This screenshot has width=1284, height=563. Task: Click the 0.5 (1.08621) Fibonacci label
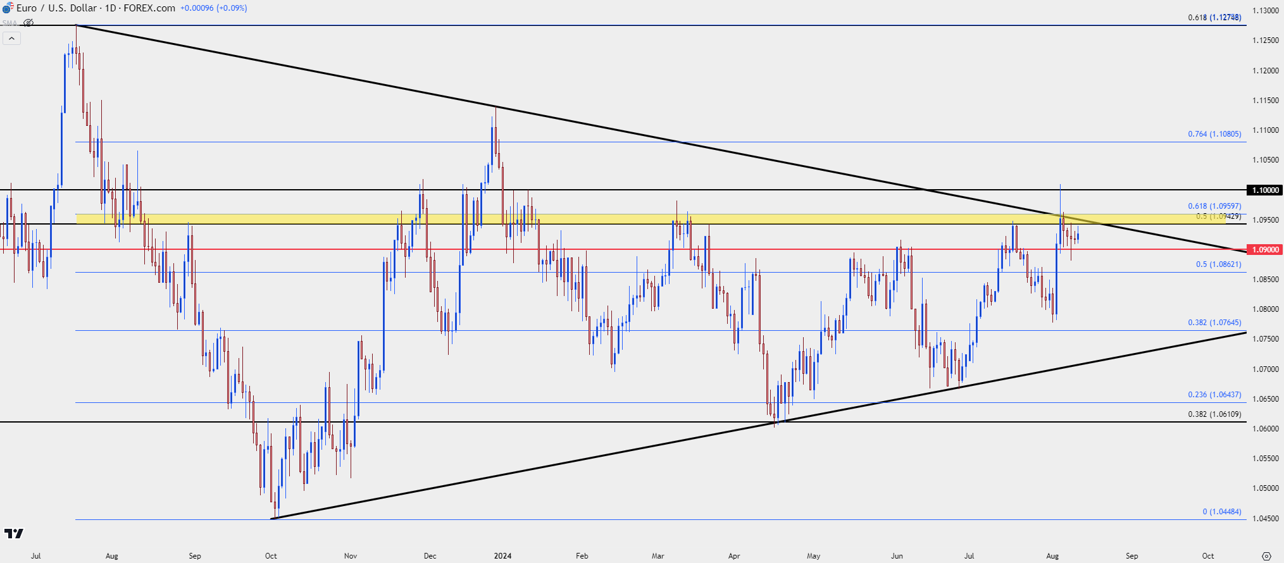[x=1218, y=264]
